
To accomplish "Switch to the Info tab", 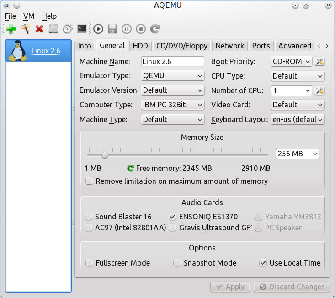I will pyautogui.click(x=85, y=46).
